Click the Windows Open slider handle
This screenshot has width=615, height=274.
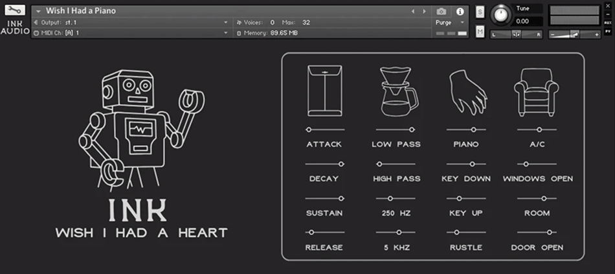526,164
